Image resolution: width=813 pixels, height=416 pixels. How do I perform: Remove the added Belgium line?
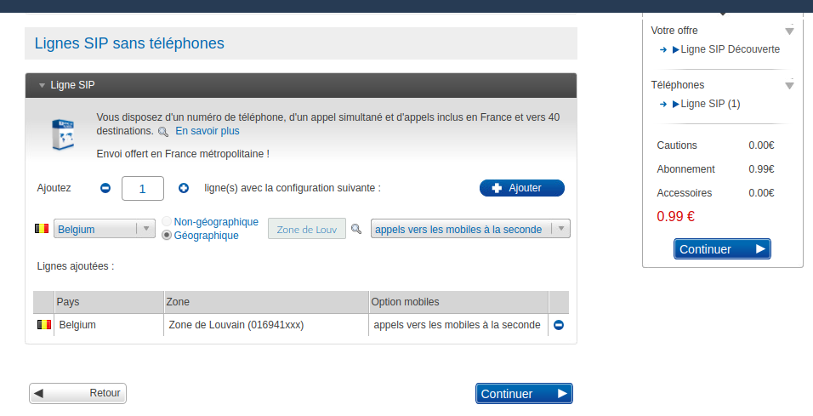pyautogui.click(x=559, y=325)
